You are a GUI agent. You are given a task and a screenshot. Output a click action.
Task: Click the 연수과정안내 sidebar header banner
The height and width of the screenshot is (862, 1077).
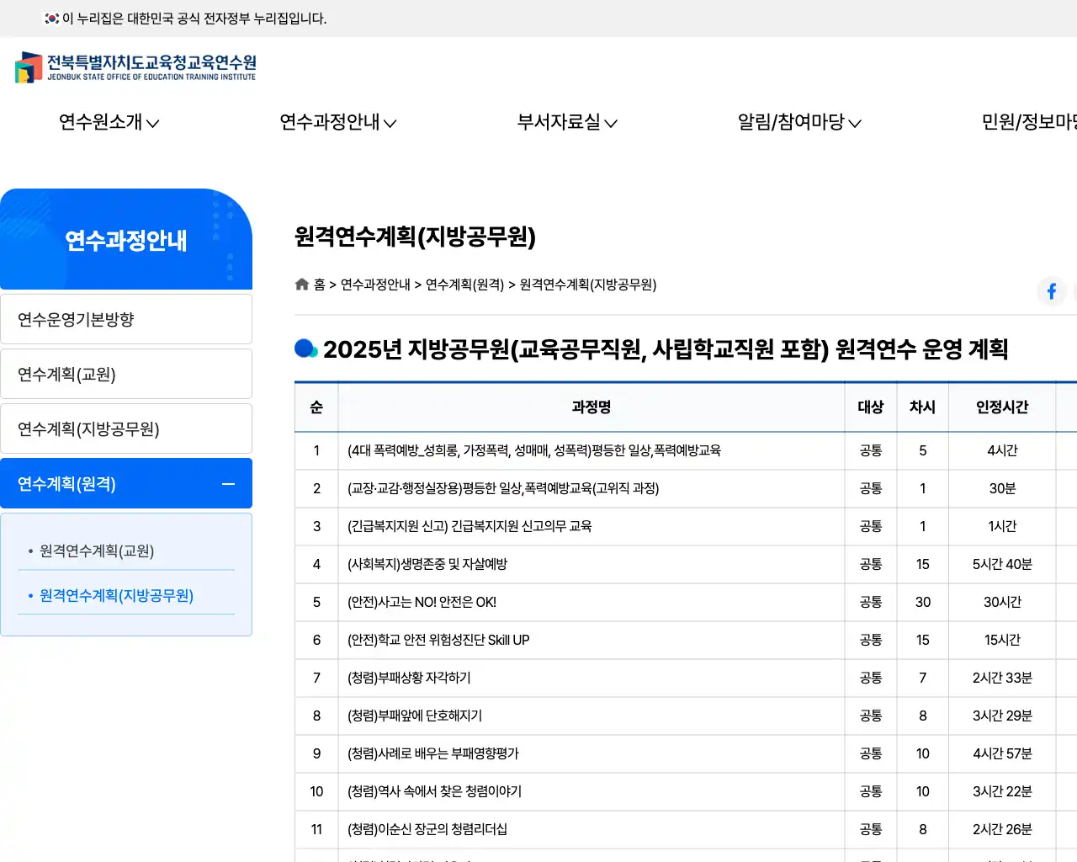pyautogui.click(x=126, y=239)
